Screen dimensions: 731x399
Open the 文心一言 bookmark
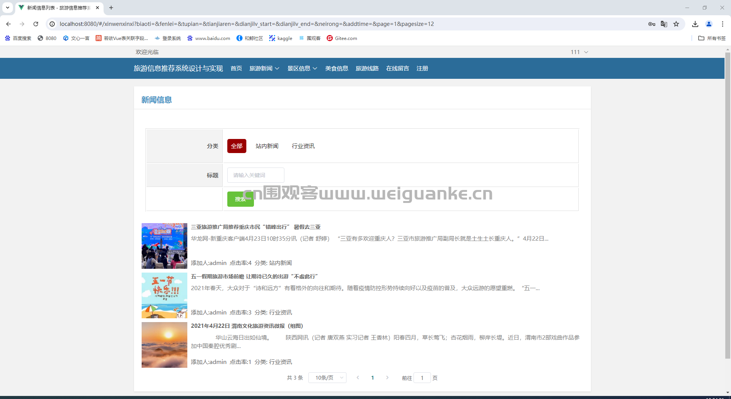[x=76, y=38]
